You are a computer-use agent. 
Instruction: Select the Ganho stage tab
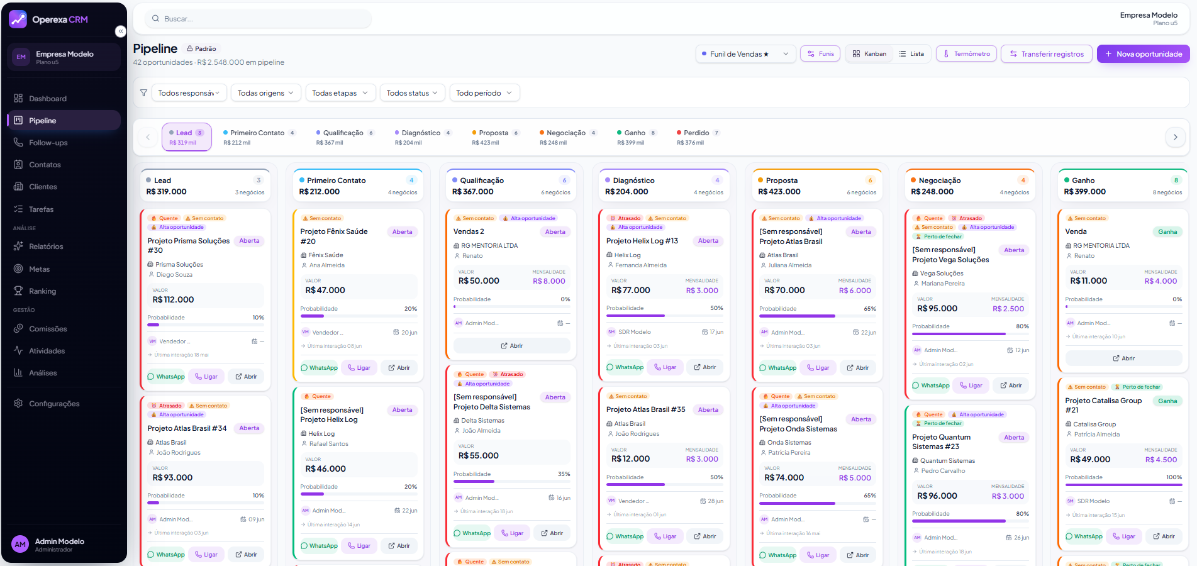click(637, 137)
